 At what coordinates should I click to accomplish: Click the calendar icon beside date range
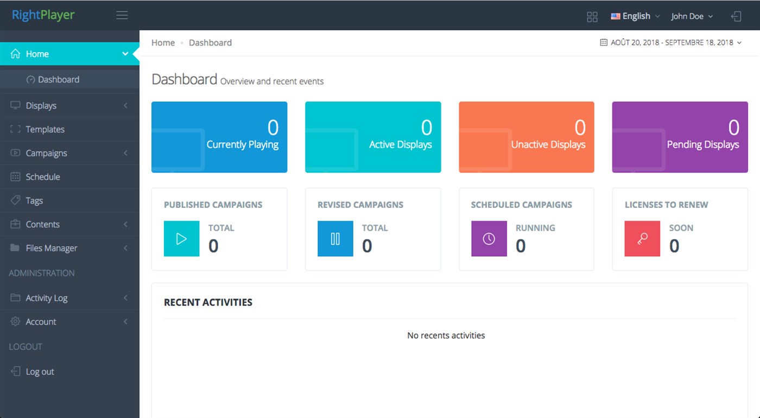tap(604, 42)
